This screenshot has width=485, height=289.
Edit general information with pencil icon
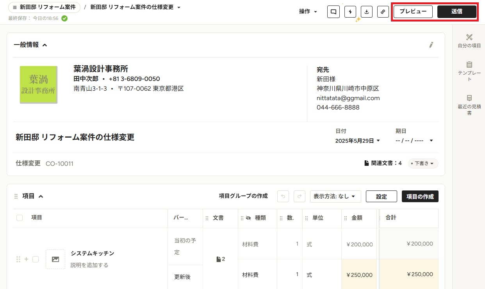[431, 45]
